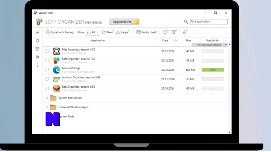Viewport: 271px width, 152px height.
Task: Click the System and Service folder icon
Action: click(53, 98)
